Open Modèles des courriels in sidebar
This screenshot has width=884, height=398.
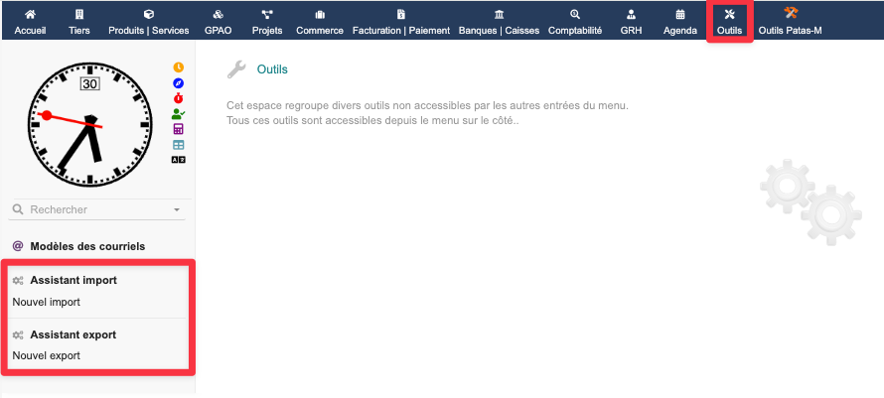[x=87, y=246]
